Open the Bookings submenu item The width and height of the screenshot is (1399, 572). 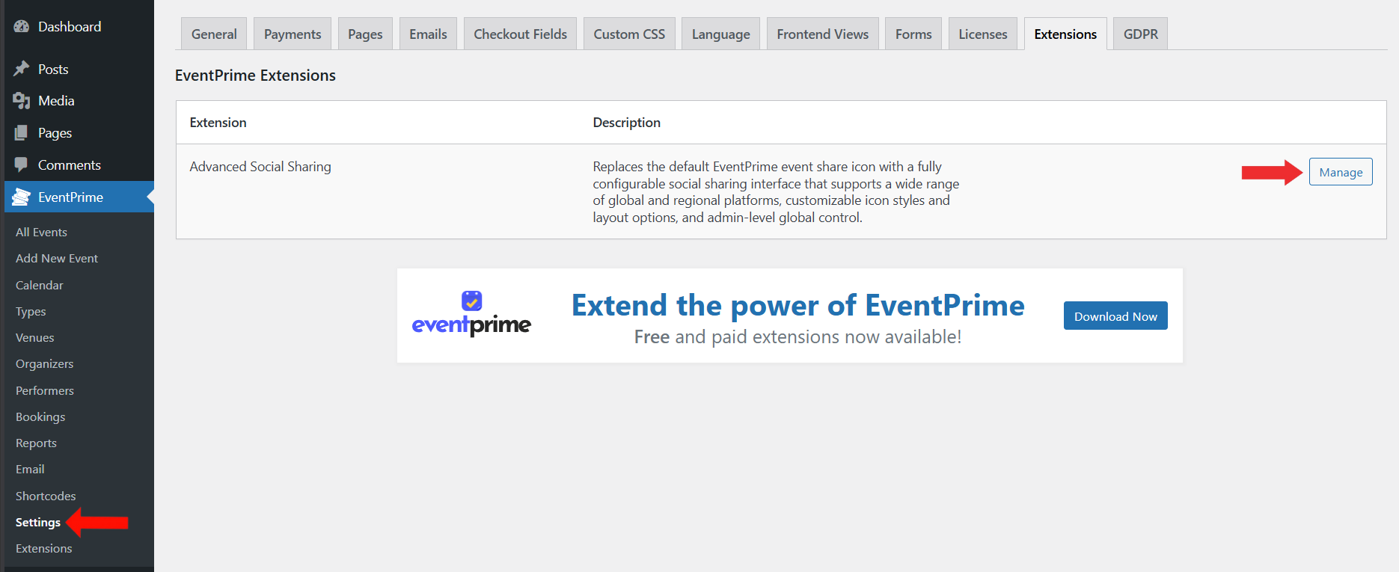(40, 417)
